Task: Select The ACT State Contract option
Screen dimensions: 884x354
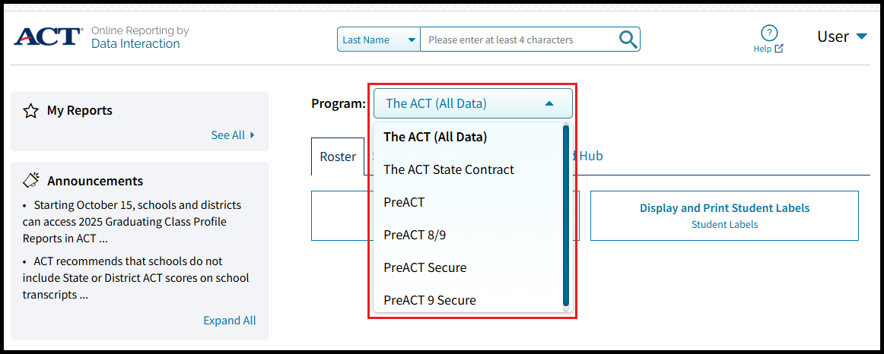Action: 449,169
